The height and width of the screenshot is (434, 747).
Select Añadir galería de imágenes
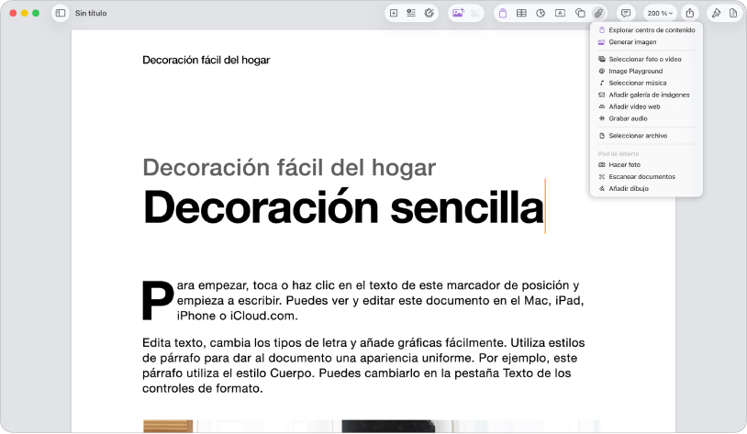646,95
